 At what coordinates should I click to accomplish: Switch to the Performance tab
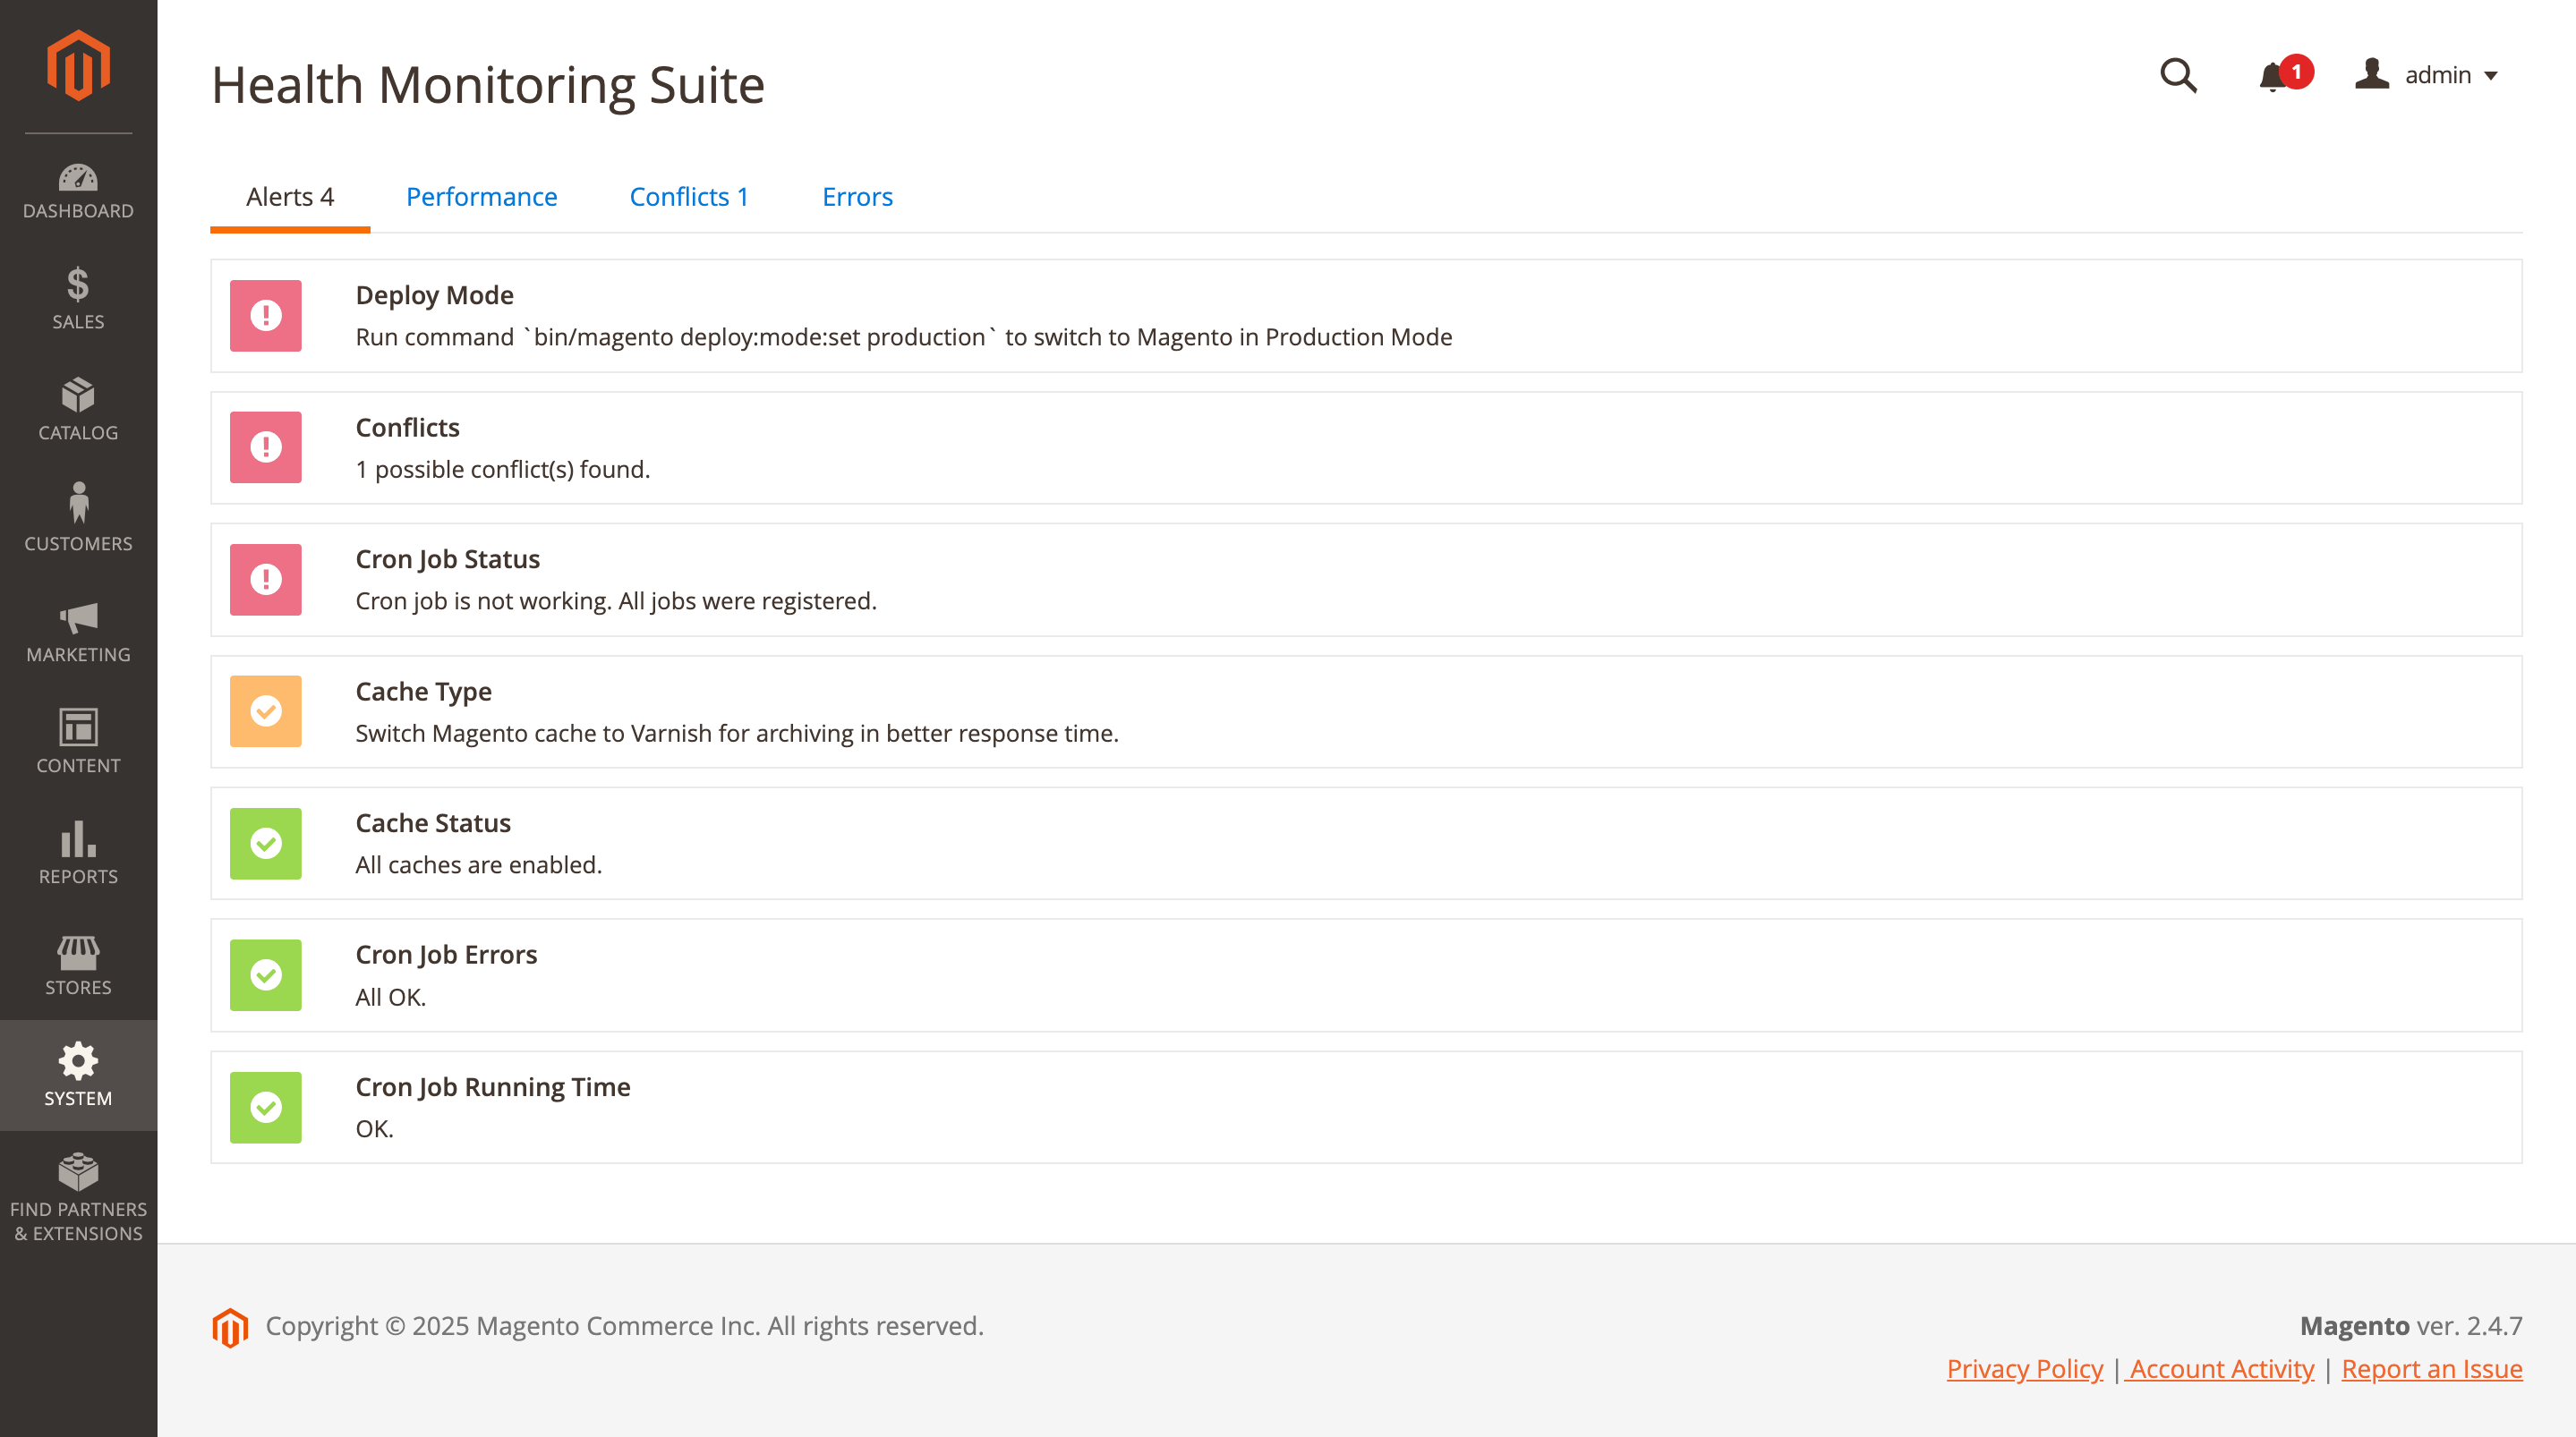coord(481,197)
